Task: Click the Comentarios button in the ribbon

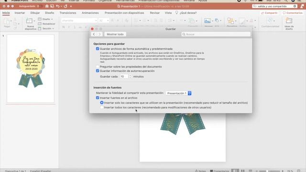Action: (x=293, y=13)
